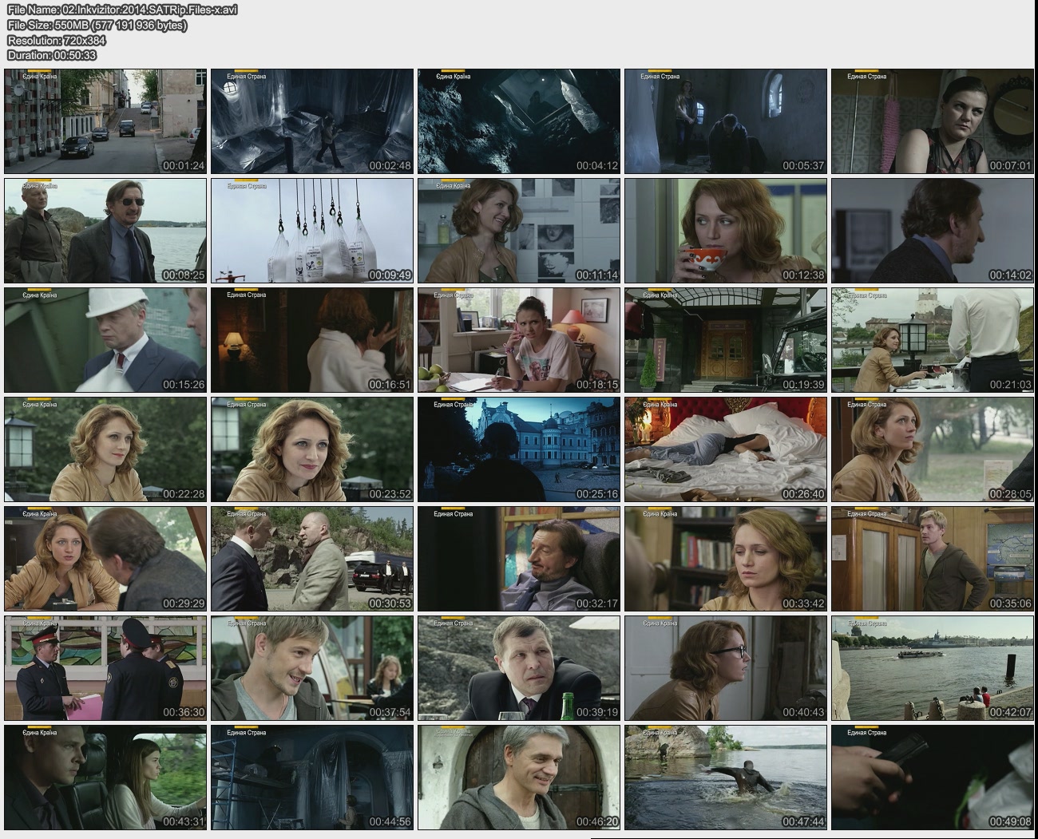Image resolution: width=1038 pixels, height=839 pixels.
Task: Open the thumbnail timestamped 00:49:08
Action: click(932, 778)
